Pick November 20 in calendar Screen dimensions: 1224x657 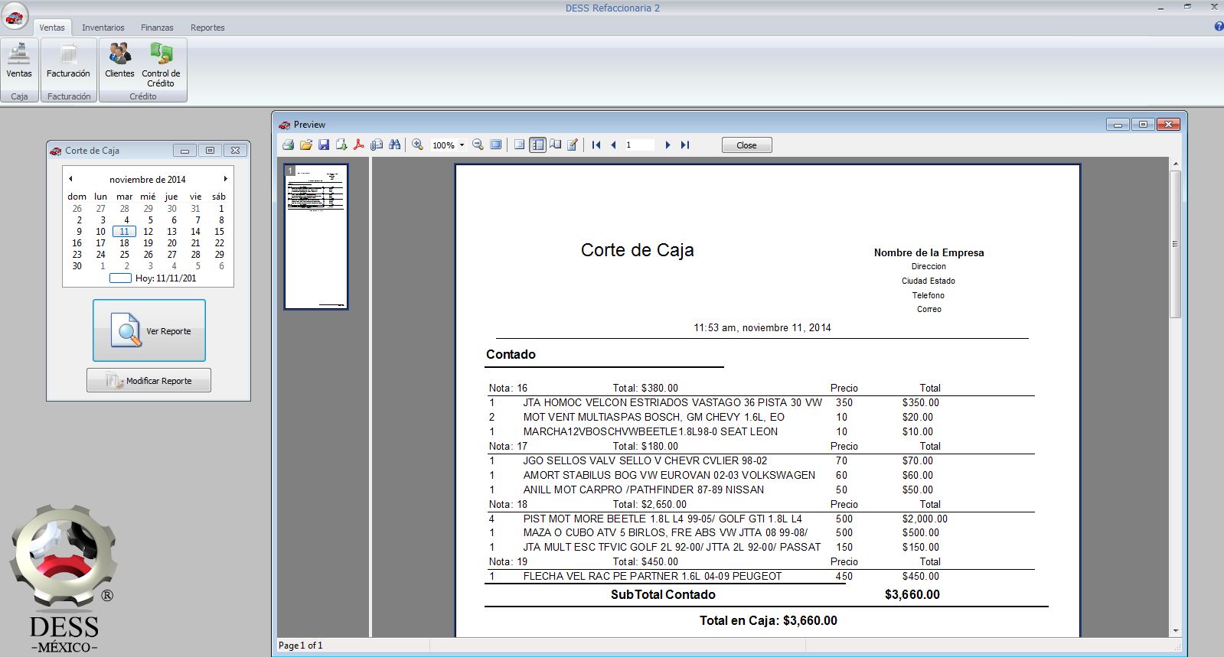tap(171, 243)
